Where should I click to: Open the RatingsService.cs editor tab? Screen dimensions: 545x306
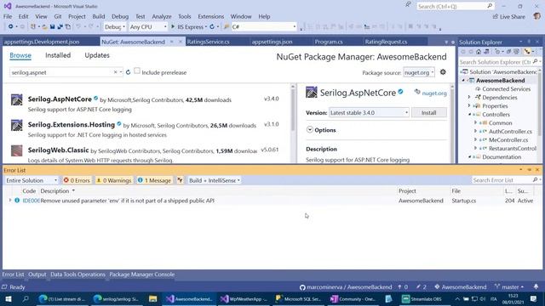[x=208, y=42]
